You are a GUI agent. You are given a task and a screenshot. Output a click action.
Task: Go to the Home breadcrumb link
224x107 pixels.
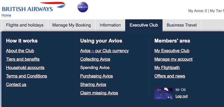(6, 15)
